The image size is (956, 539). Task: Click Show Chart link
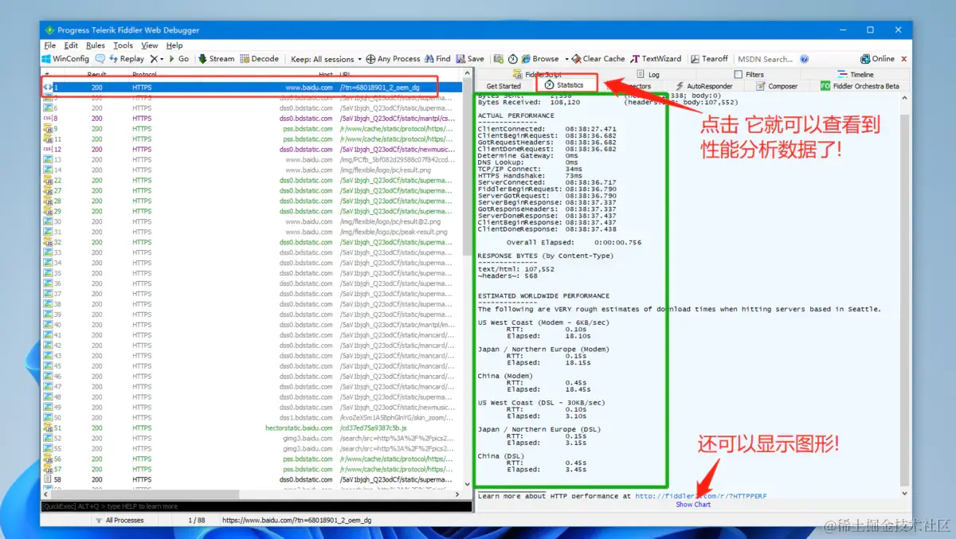coord(693,505)
